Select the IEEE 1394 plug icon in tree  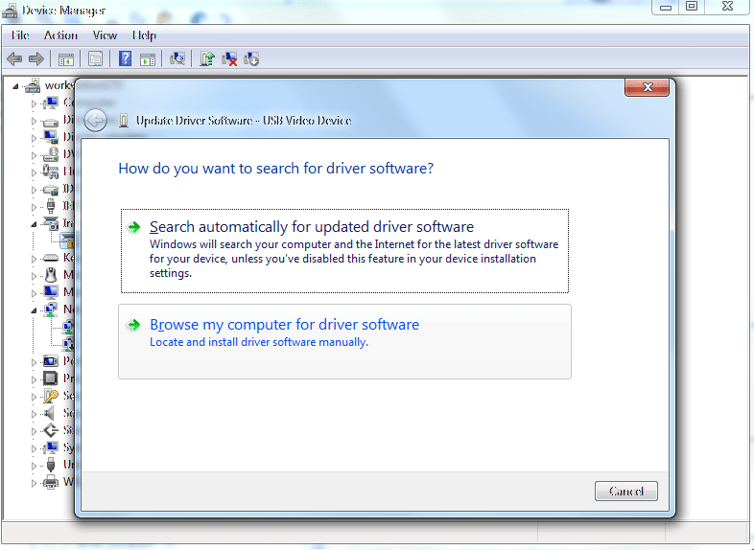[51, 206]
